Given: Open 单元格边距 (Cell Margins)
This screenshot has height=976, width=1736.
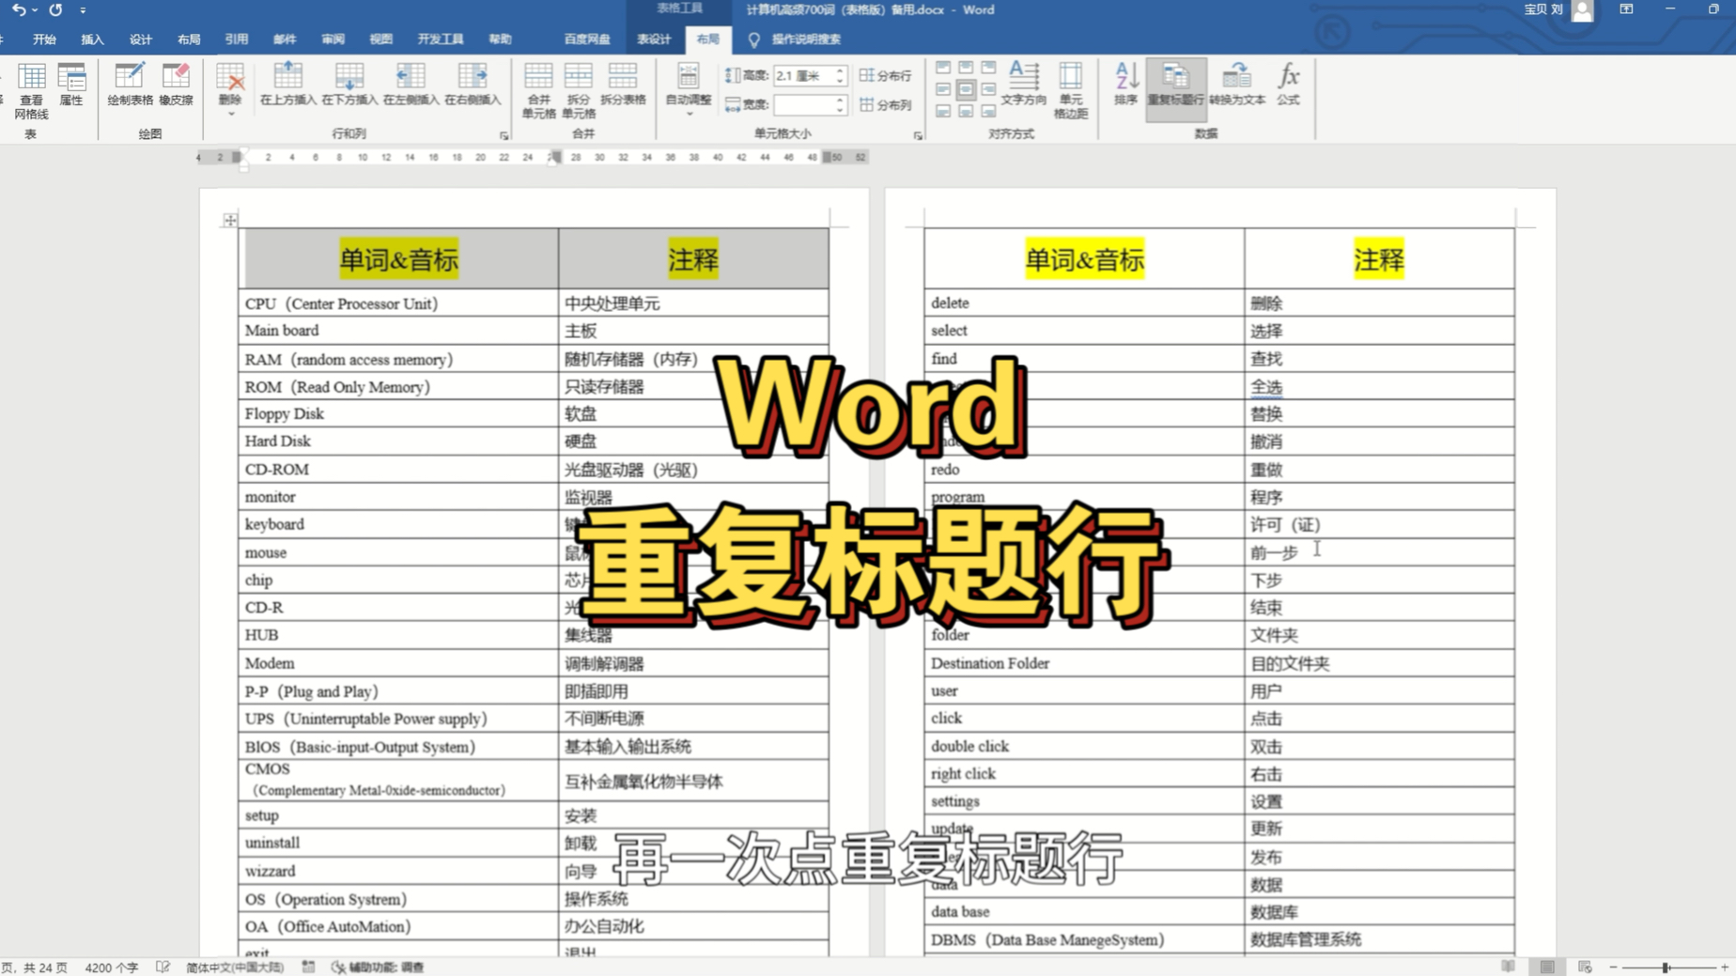Looking at the screenshot, I should (1070, 89).
